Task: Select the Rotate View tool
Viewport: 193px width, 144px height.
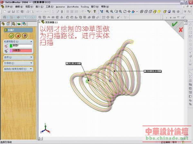Action: [125, 12]
